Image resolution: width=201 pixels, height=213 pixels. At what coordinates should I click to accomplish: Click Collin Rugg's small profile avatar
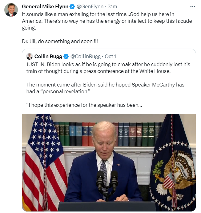click(x=30, y=56)
